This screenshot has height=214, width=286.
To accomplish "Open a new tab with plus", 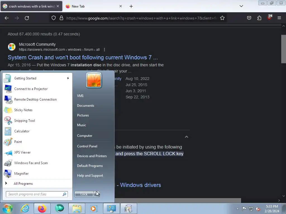I will click(x=131, y=6).
